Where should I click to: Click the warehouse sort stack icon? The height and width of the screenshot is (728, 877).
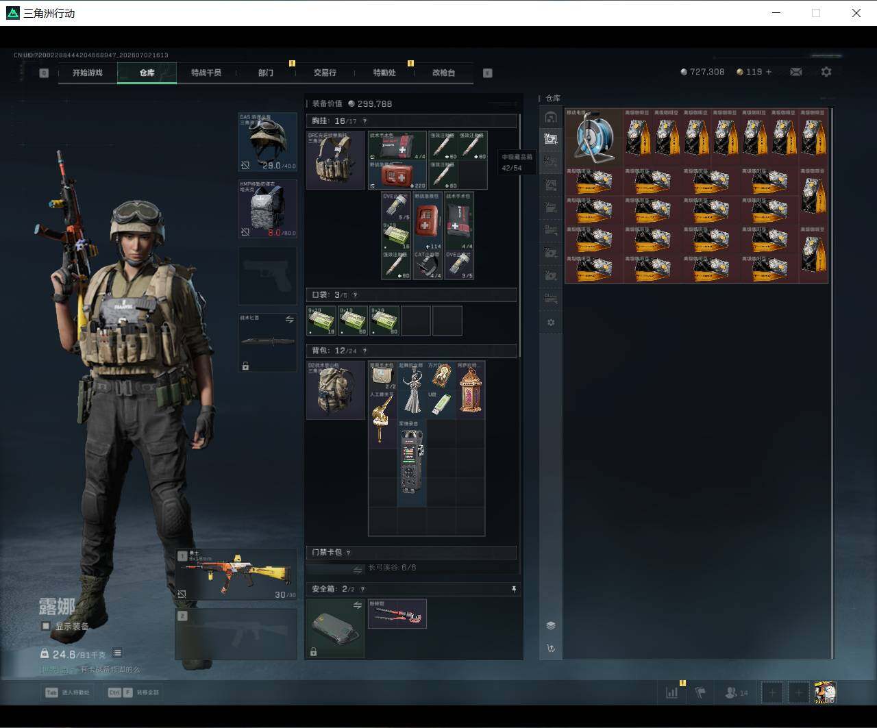551,625
